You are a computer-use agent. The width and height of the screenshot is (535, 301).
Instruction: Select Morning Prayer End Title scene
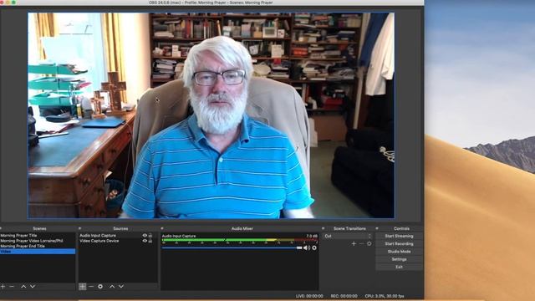pos(38,246)
